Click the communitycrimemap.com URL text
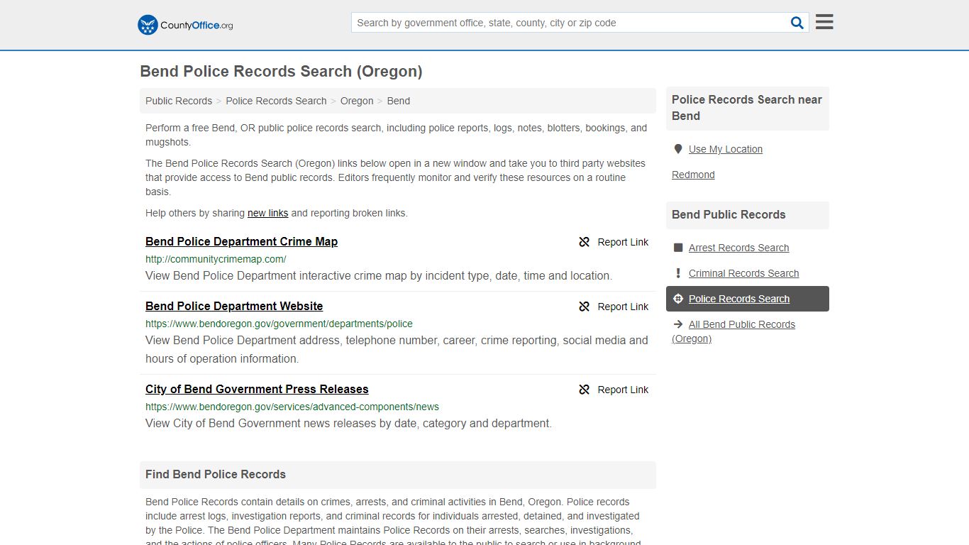The image size is (969, 545). tap(216, 259)
